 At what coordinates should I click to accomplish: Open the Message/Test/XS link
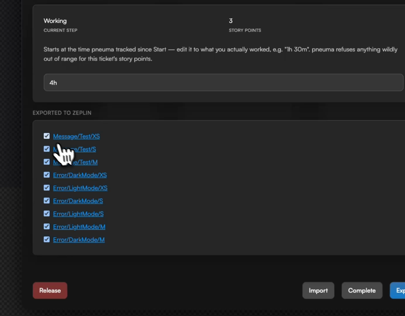[76, 136]
